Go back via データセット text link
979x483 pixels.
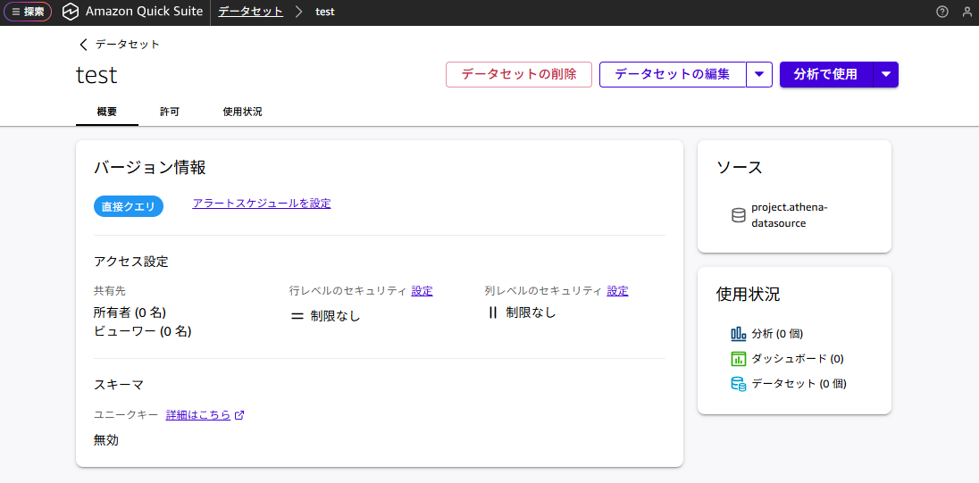[x=128, y=45]
